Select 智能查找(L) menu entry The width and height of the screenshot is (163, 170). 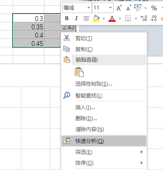tap(104, 96)
